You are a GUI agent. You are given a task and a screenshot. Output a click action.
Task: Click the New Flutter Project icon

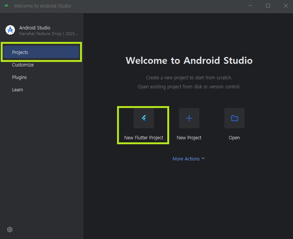(144, 118)
